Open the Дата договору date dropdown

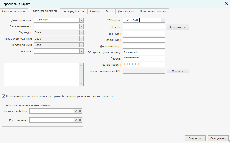pyautogui.click(x=81, y=20)
